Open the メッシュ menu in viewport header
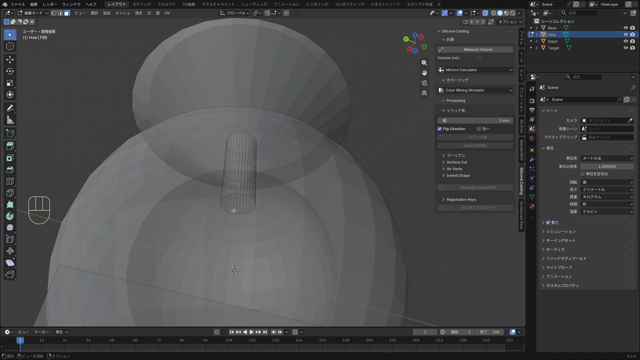640x360 pixels. coord(122,13)
